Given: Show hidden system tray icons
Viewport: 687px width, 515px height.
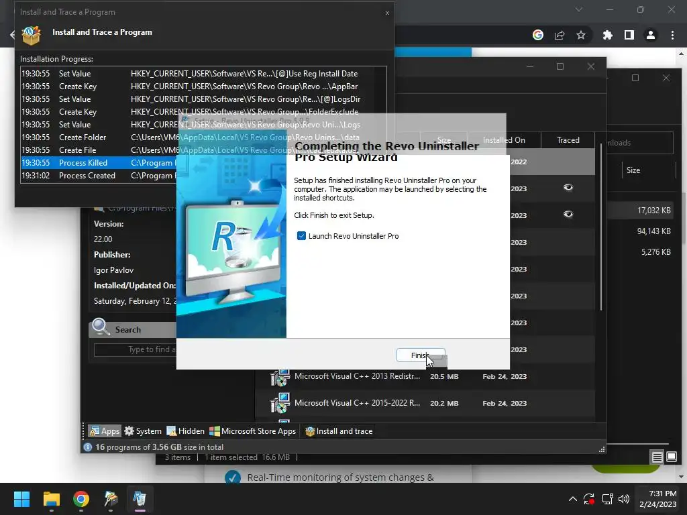Looking at the screenshot, I should (x=572, y=499).
